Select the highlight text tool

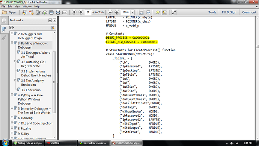[x=164, y=12]
